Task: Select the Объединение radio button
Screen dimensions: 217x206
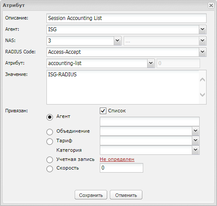Action: (x=49, y=132)
